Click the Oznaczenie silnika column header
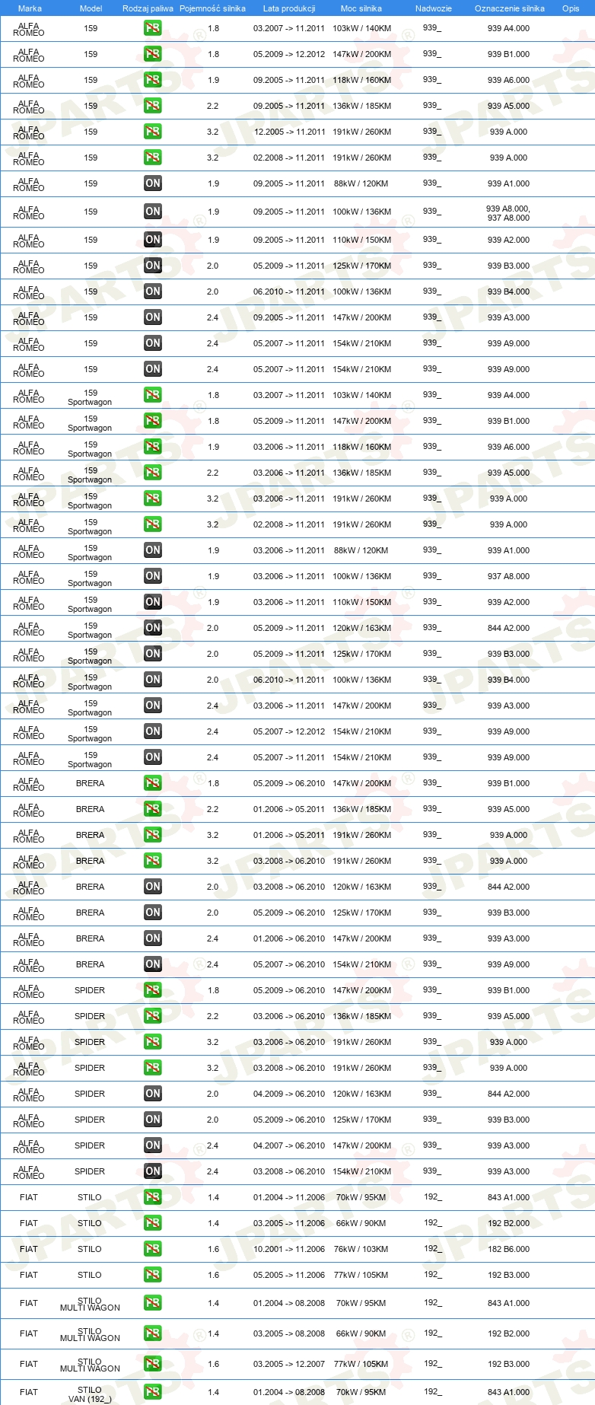 click(x=510, y=8)
